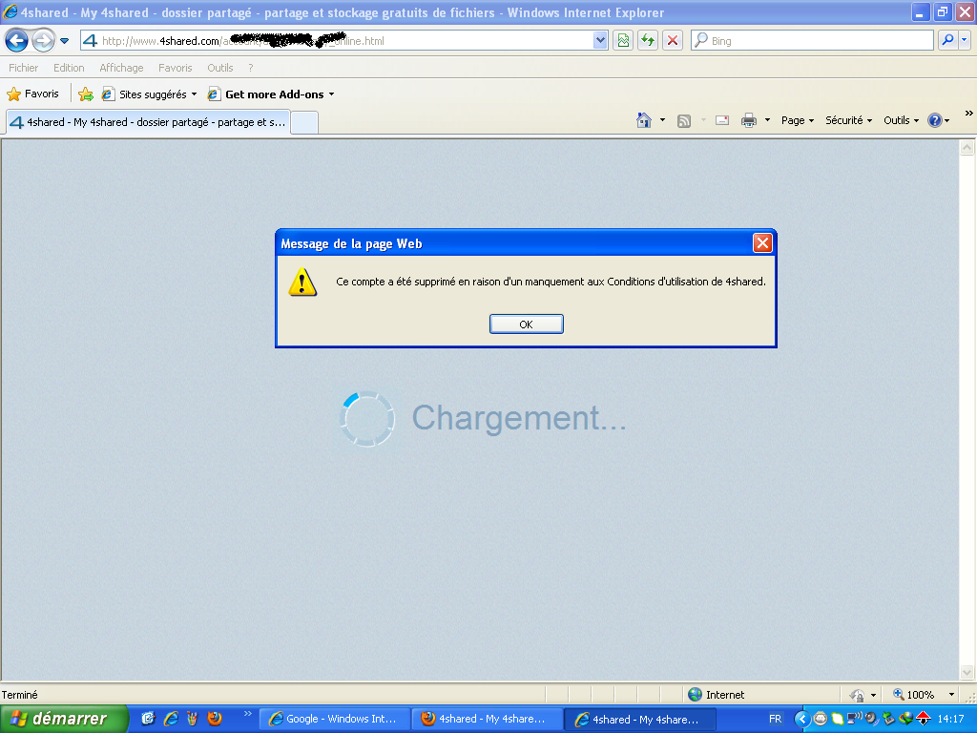The width and height of the screenshot is (977, 733).
Task: Expand the Home button dropdown arrow
Action: tap(662, 120)
